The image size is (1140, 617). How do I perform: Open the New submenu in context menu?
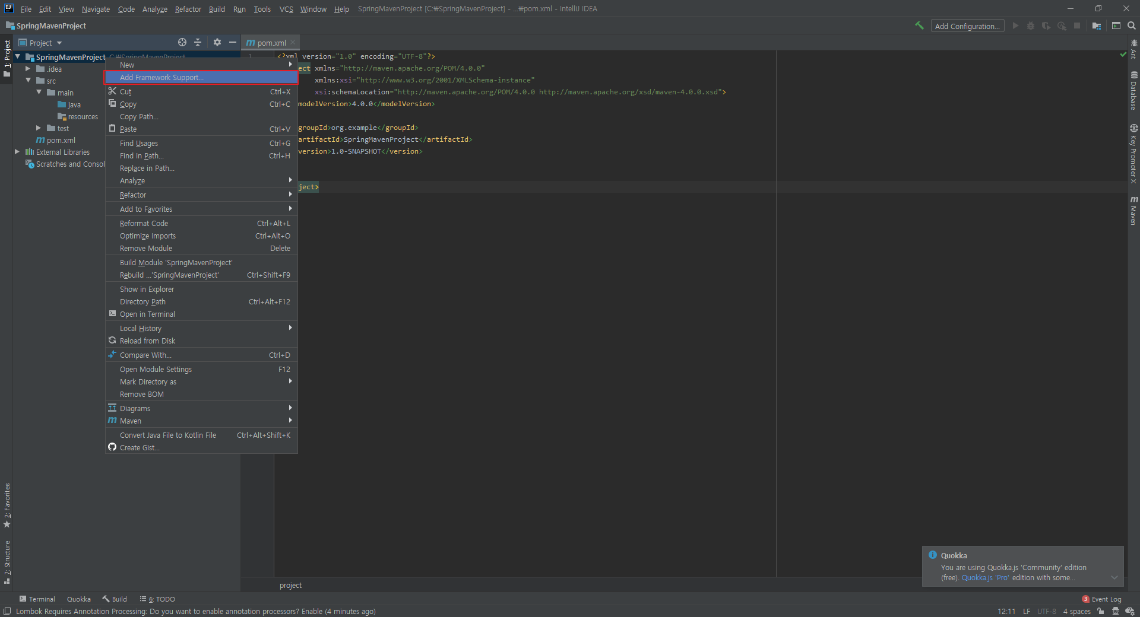coord(201,65)
